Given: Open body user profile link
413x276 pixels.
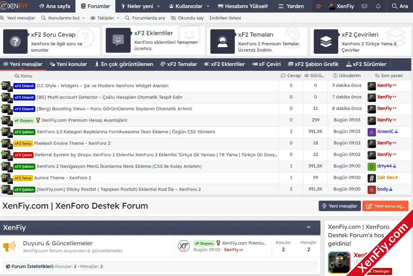Looking at the screenshot, I should point(383,189).
